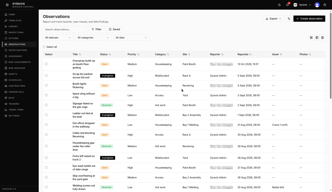Open Booth lights flickering observation
The image size is (332, 192).
click(79, 85)
